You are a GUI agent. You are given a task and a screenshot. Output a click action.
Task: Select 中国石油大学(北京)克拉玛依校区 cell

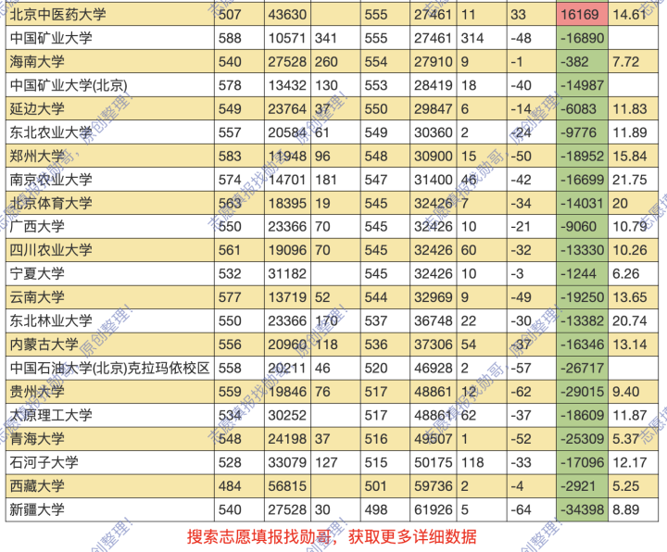pyautogui.click(x=109, y=368)
